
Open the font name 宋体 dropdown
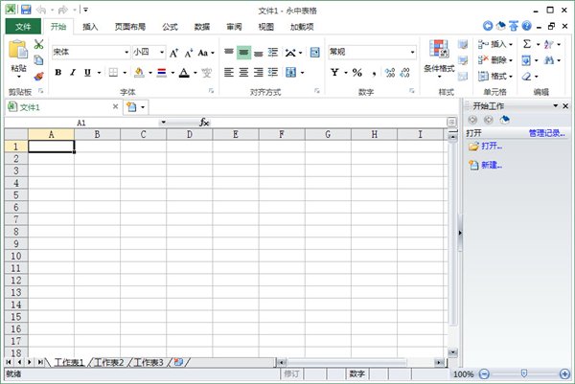[x=126, y=53]
